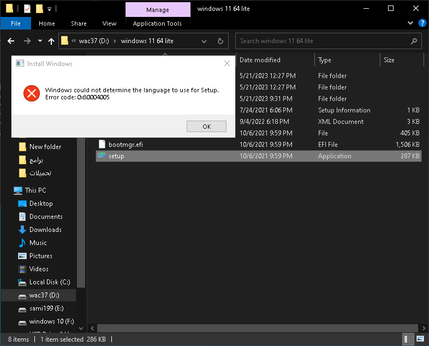Click OK in Install Windows dialog

coord(206,127)
